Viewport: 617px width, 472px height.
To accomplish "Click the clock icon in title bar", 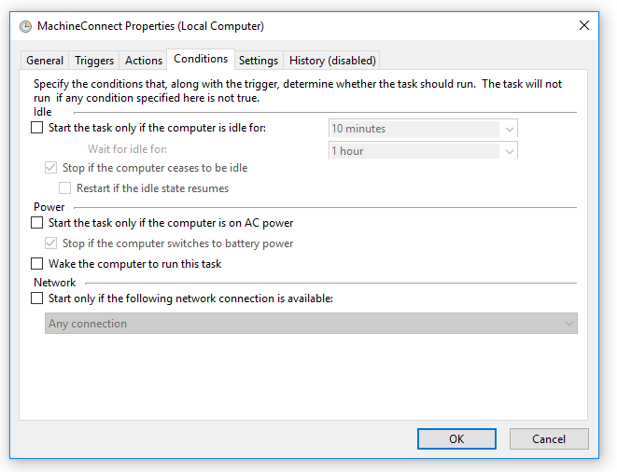I will click(x=25, y=26).
